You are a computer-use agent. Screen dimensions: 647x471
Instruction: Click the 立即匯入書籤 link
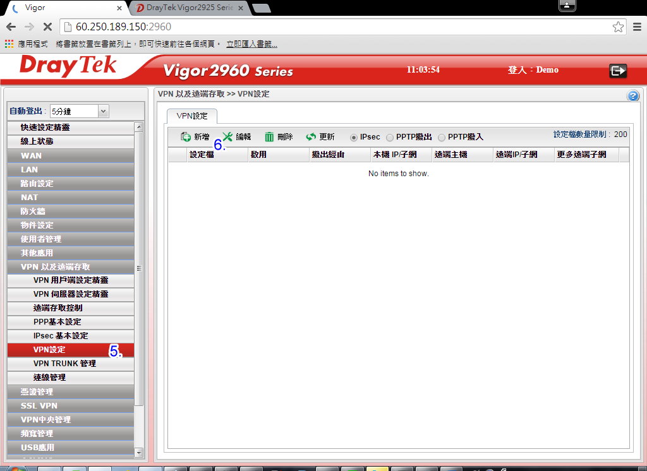[x=251, y=44]
